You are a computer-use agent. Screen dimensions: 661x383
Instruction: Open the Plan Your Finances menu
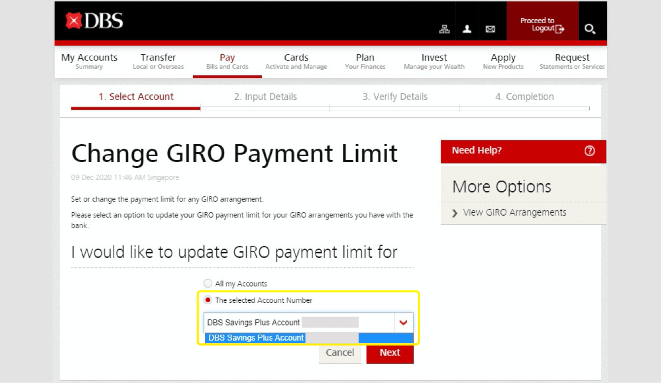365,62
